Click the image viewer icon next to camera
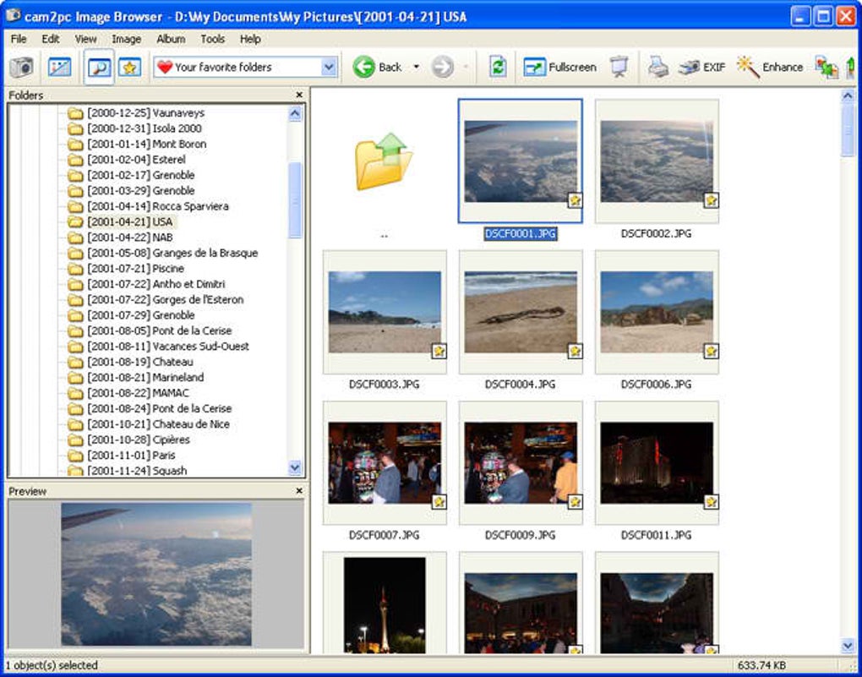Image resolution: width=862 pixels, height=677 pixels. [59, 68]
